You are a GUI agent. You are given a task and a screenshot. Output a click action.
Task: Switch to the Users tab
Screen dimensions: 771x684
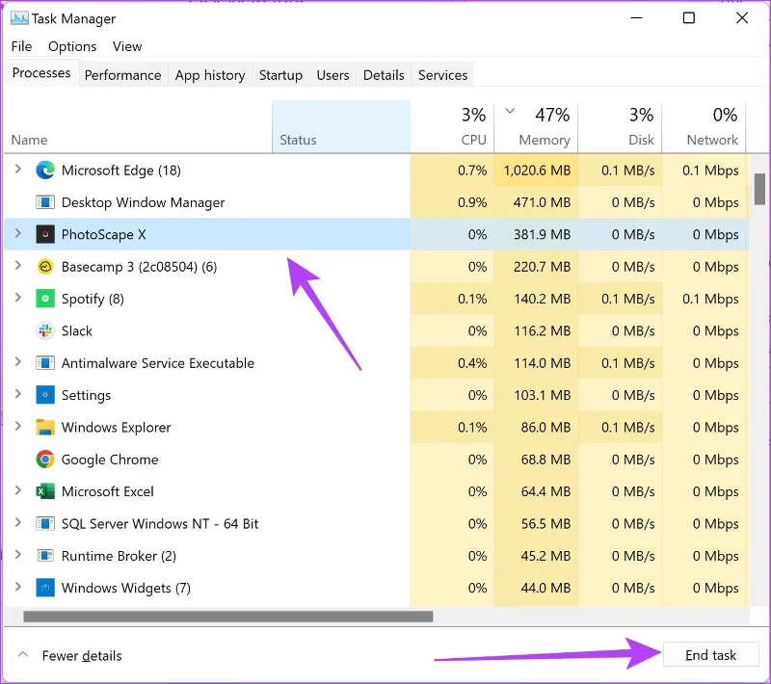332,75
